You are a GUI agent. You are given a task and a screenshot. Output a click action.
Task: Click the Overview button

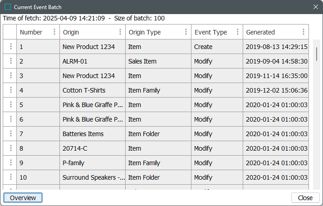23,198
